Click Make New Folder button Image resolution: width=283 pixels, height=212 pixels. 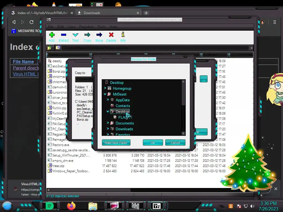click(x=116, y=143)
